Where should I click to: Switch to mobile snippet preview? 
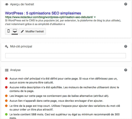(x=8, y=31)
